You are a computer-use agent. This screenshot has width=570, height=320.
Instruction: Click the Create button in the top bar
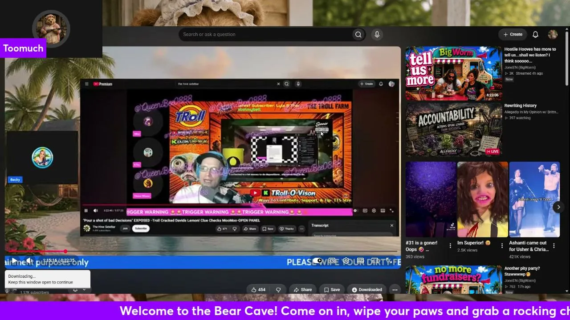point(513,35)
